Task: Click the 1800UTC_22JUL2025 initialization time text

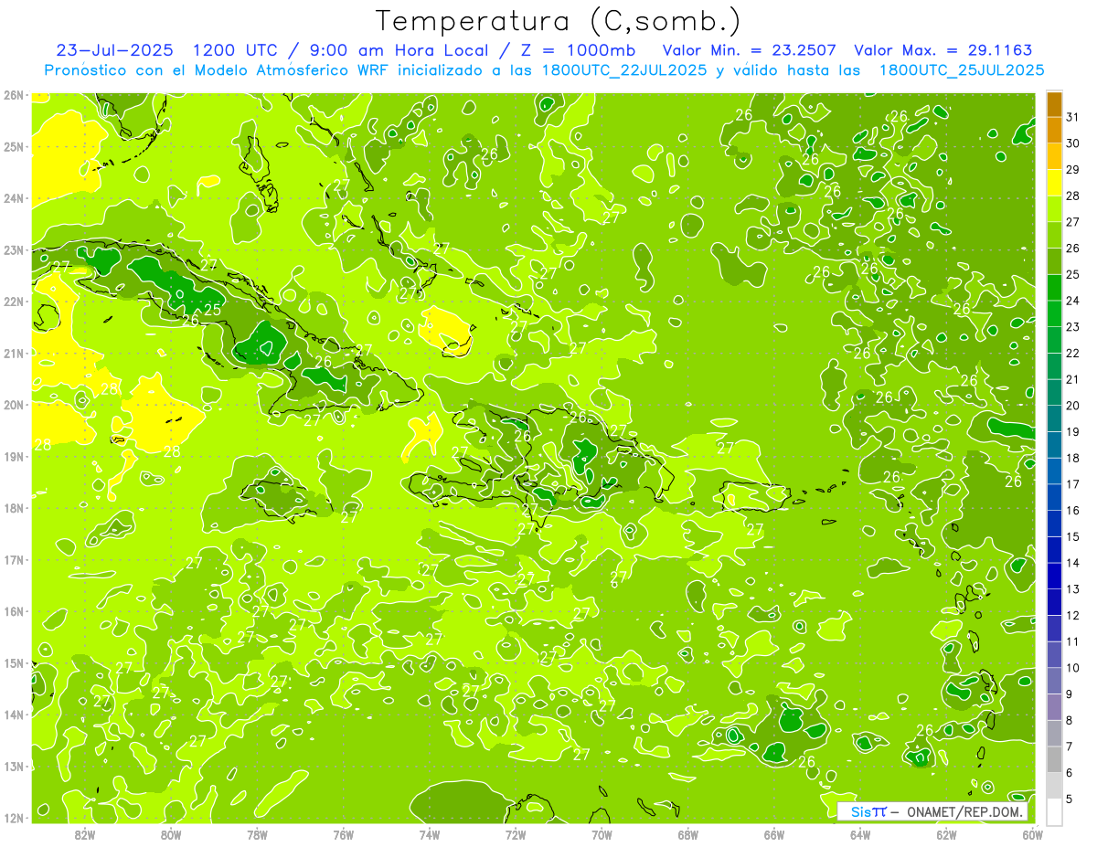Action: 626,70
